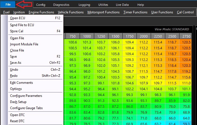This screenshot has height=125, width=197.
Task: Click the orange 120.5 cell in the top row
Action: [x=186, y=42]
